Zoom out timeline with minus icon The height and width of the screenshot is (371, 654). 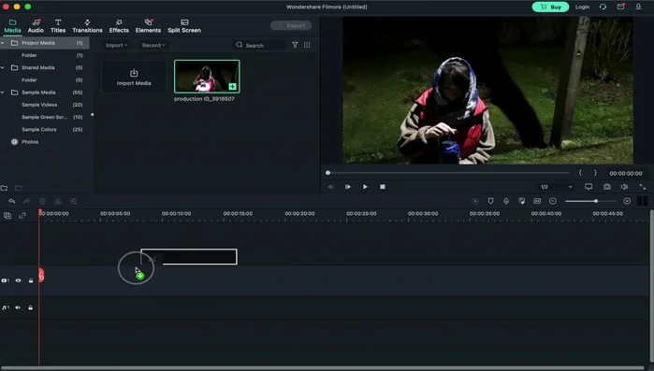click(x=553, y=201)
